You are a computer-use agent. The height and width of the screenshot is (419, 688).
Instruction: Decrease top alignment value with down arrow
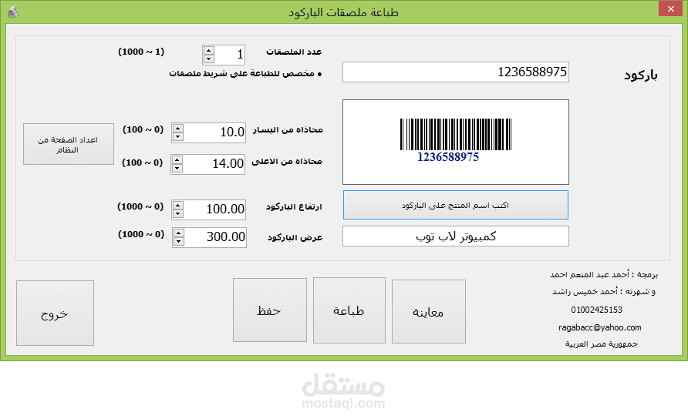click(x=177, y=169)
